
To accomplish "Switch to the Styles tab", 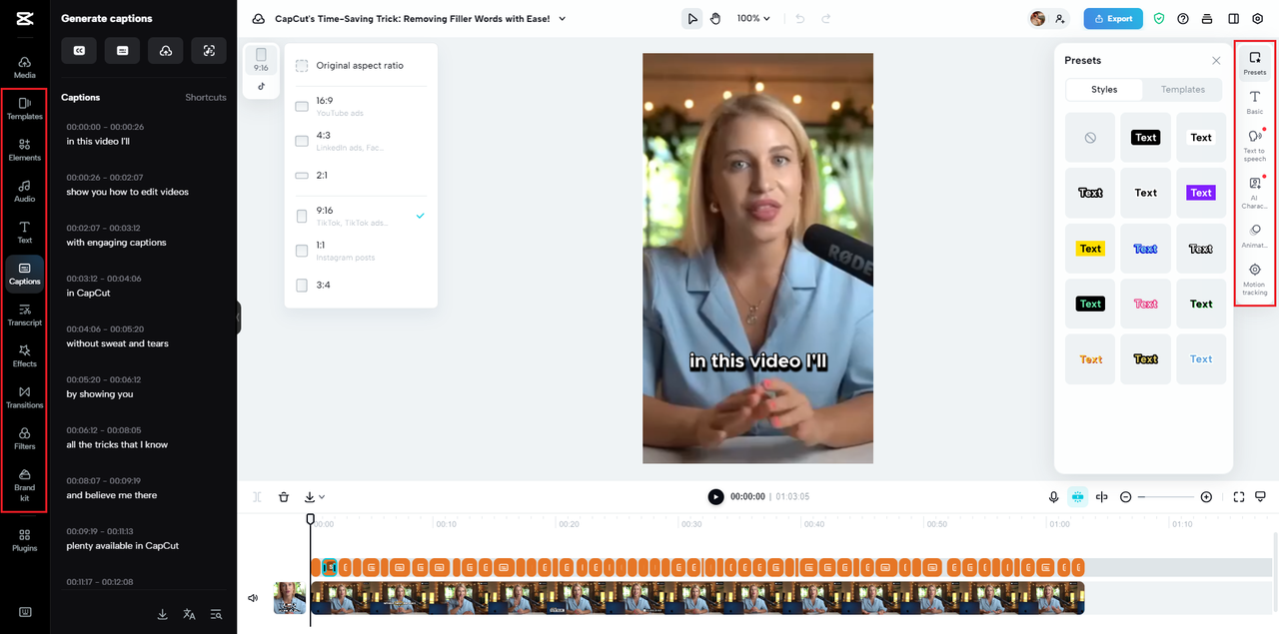I will click(1104, 89).
